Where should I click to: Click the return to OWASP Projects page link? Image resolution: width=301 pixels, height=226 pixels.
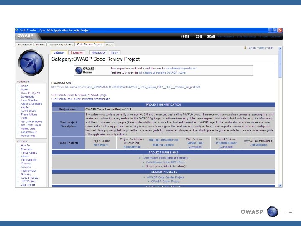[x=79, y=95]
